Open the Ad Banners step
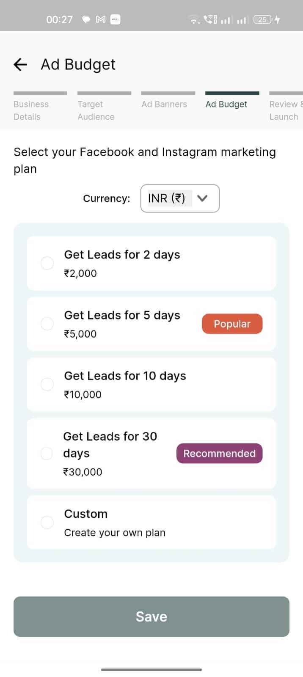 (x=164, y=104)
